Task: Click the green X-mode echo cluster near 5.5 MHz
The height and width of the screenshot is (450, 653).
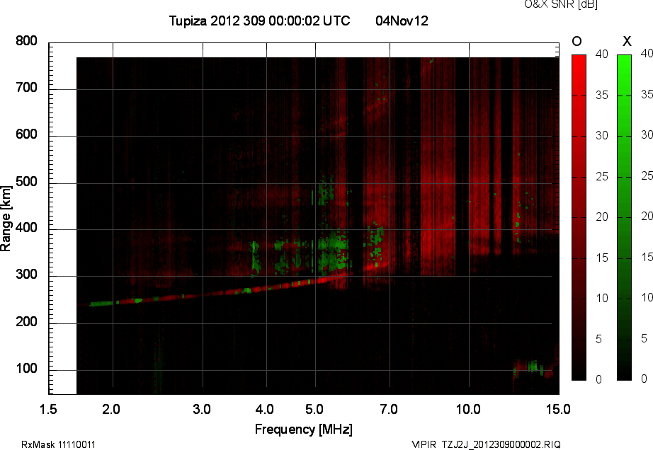Action: [333, 252]
